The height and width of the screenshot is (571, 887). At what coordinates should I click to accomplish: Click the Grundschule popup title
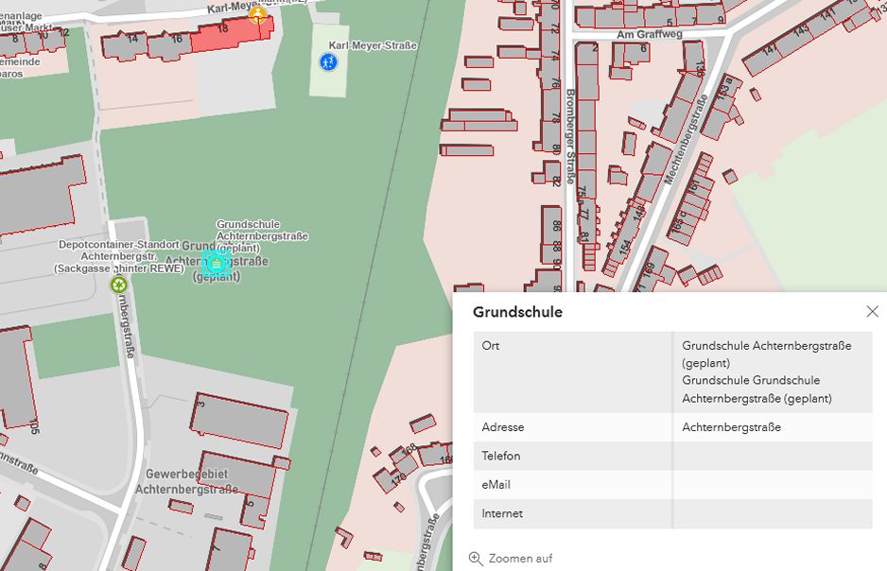[x=517, y=312]
